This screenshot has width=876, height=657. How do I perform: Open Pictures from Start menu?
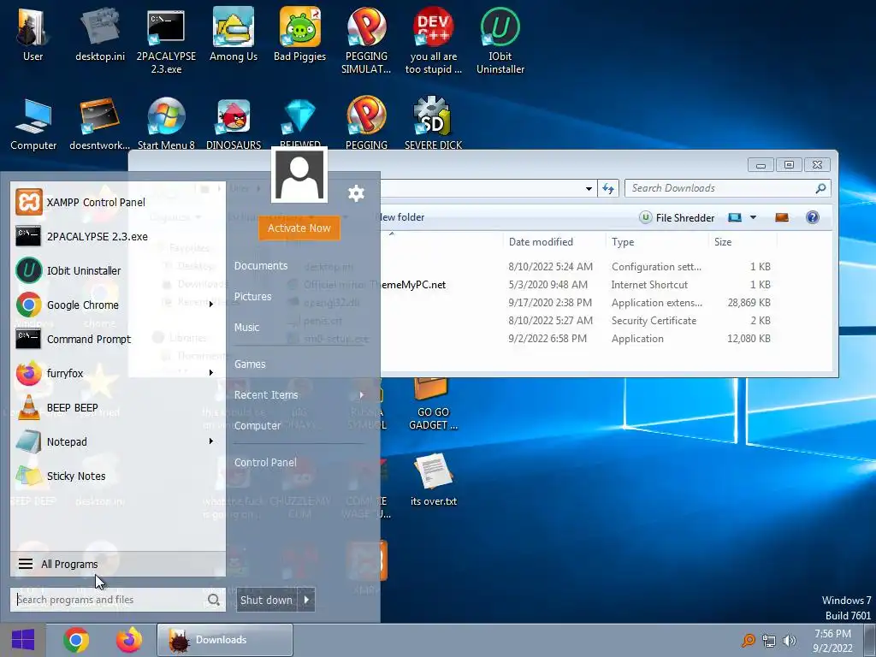click(252, 297)
